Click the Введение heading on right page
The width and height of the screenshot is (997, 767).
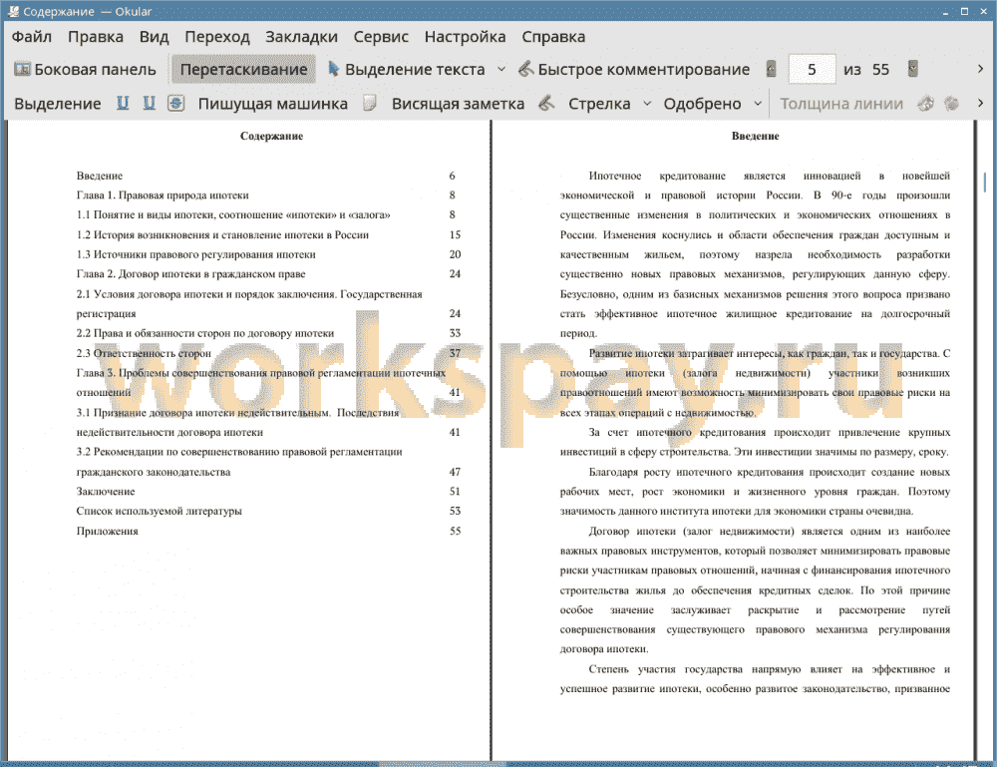point(755,136)
